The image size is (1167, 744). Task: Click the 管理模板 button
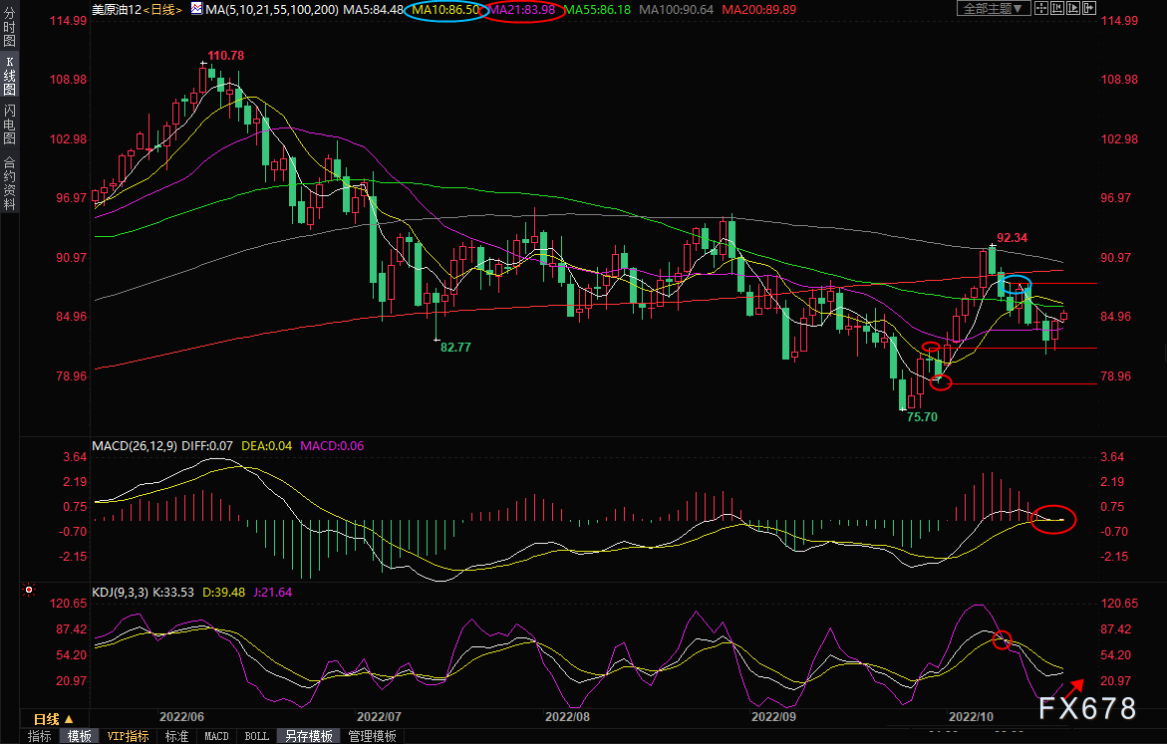click(x=372, y=736)
